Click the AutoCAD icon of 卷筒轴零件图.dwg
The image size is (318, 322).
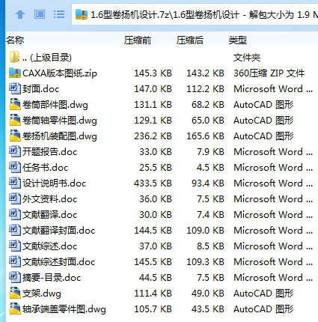(x=15, y=120)
